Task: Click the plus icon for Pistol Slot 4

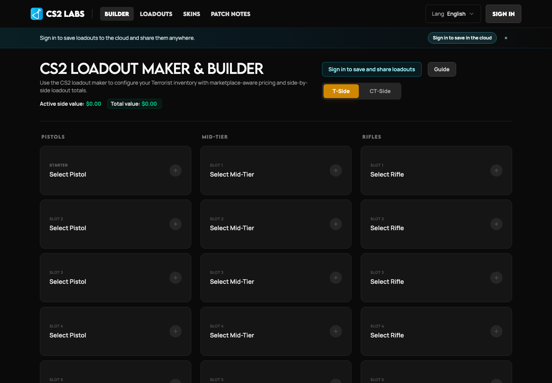Action: pyautogui.click(x=176, y=331)
